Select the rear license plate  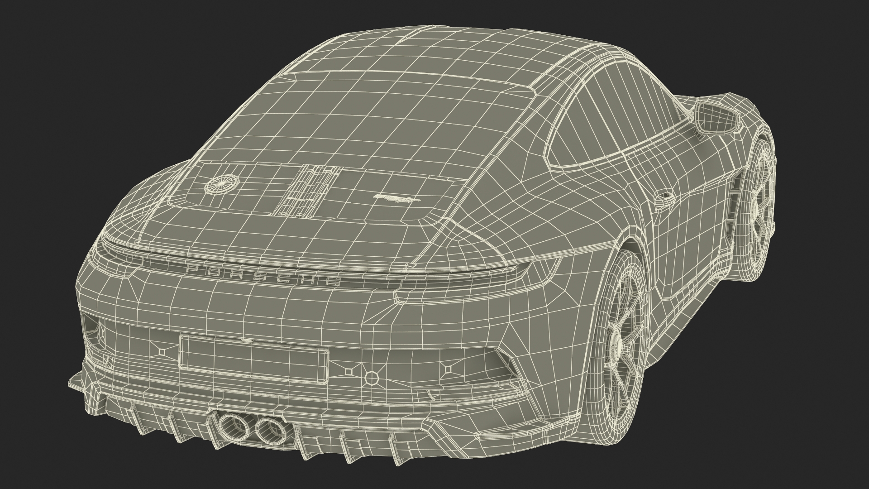coord(253,359)
